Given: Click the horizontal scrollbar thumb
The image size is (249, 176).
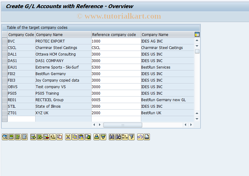Looking at the screenshot, I should [123, 125].
